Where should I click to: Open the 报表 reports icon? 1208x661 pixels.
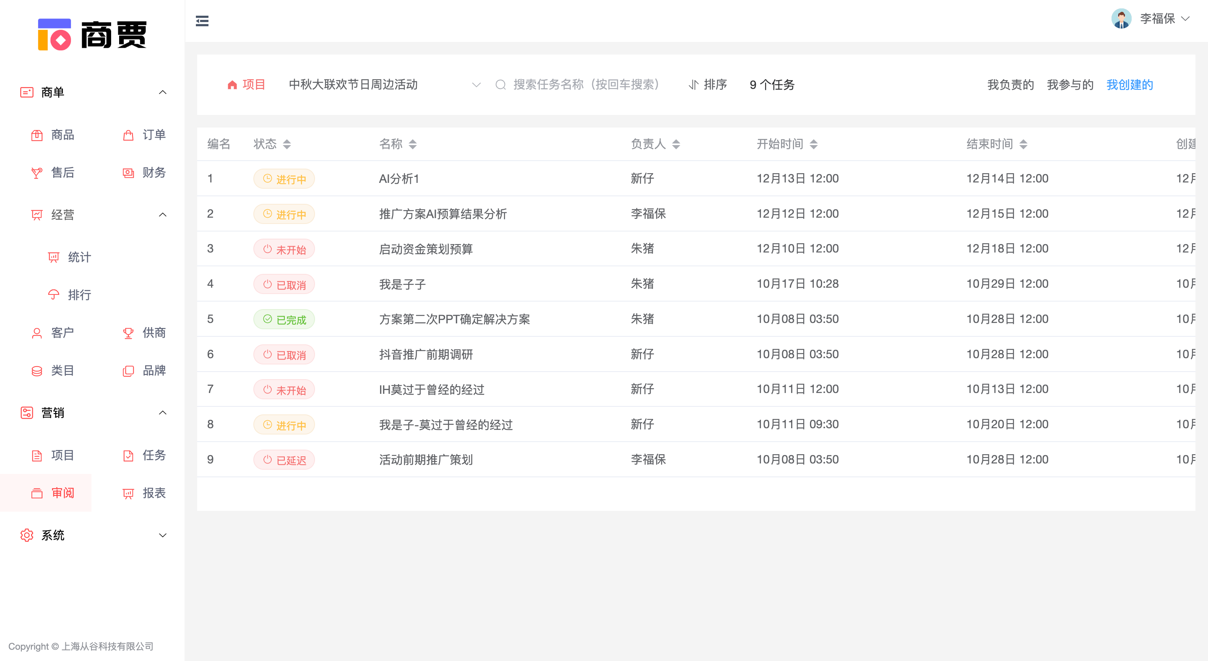[x=154, y=493]
